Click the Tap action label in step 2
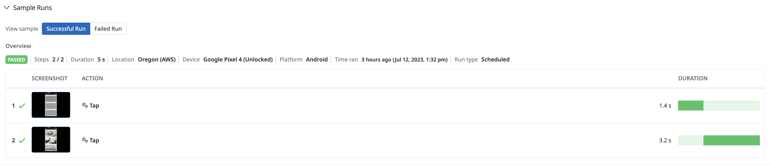Image resolution: width=771 pixels, height=165 pixels. pos(94,140)
